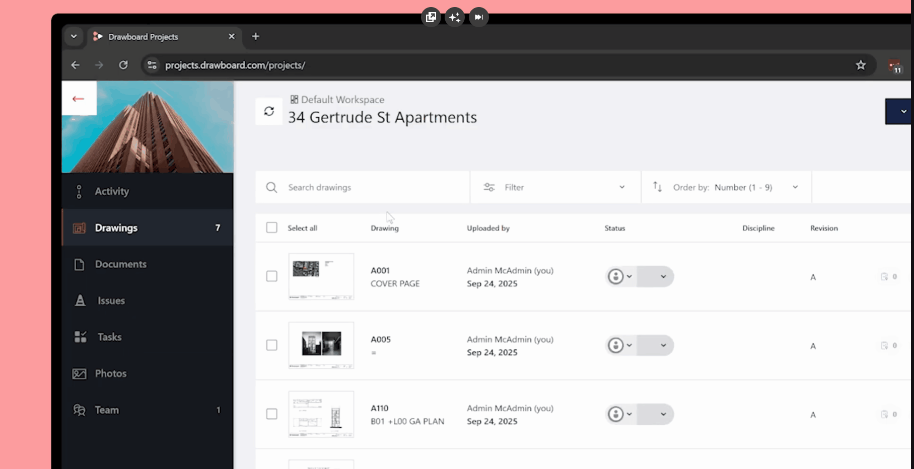This screenshot has width=914, height=469.
Task: Click the red back arrow over project image
Action: click(79, 99)
